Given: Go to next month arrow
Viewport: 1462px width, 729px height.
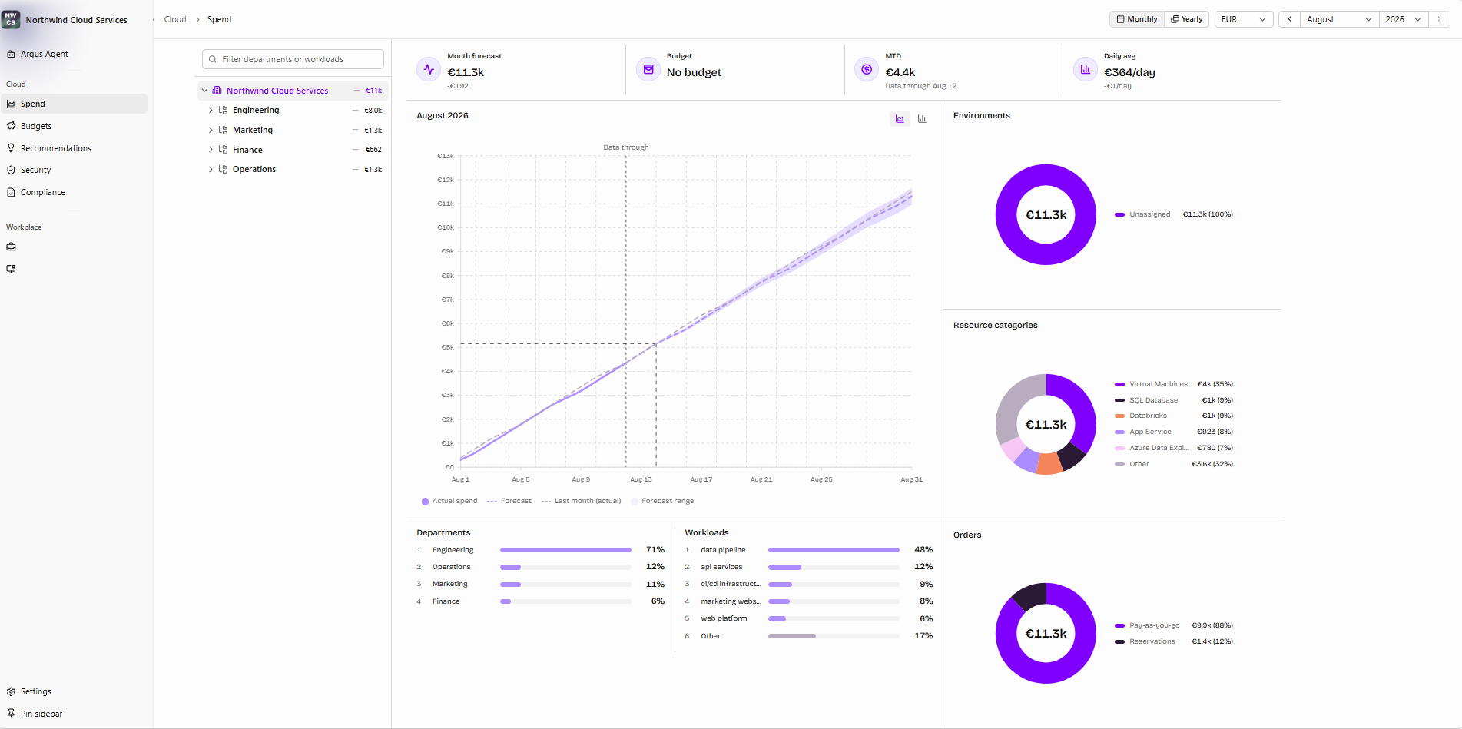Looking at the screenshot, I should (1439, 19).
